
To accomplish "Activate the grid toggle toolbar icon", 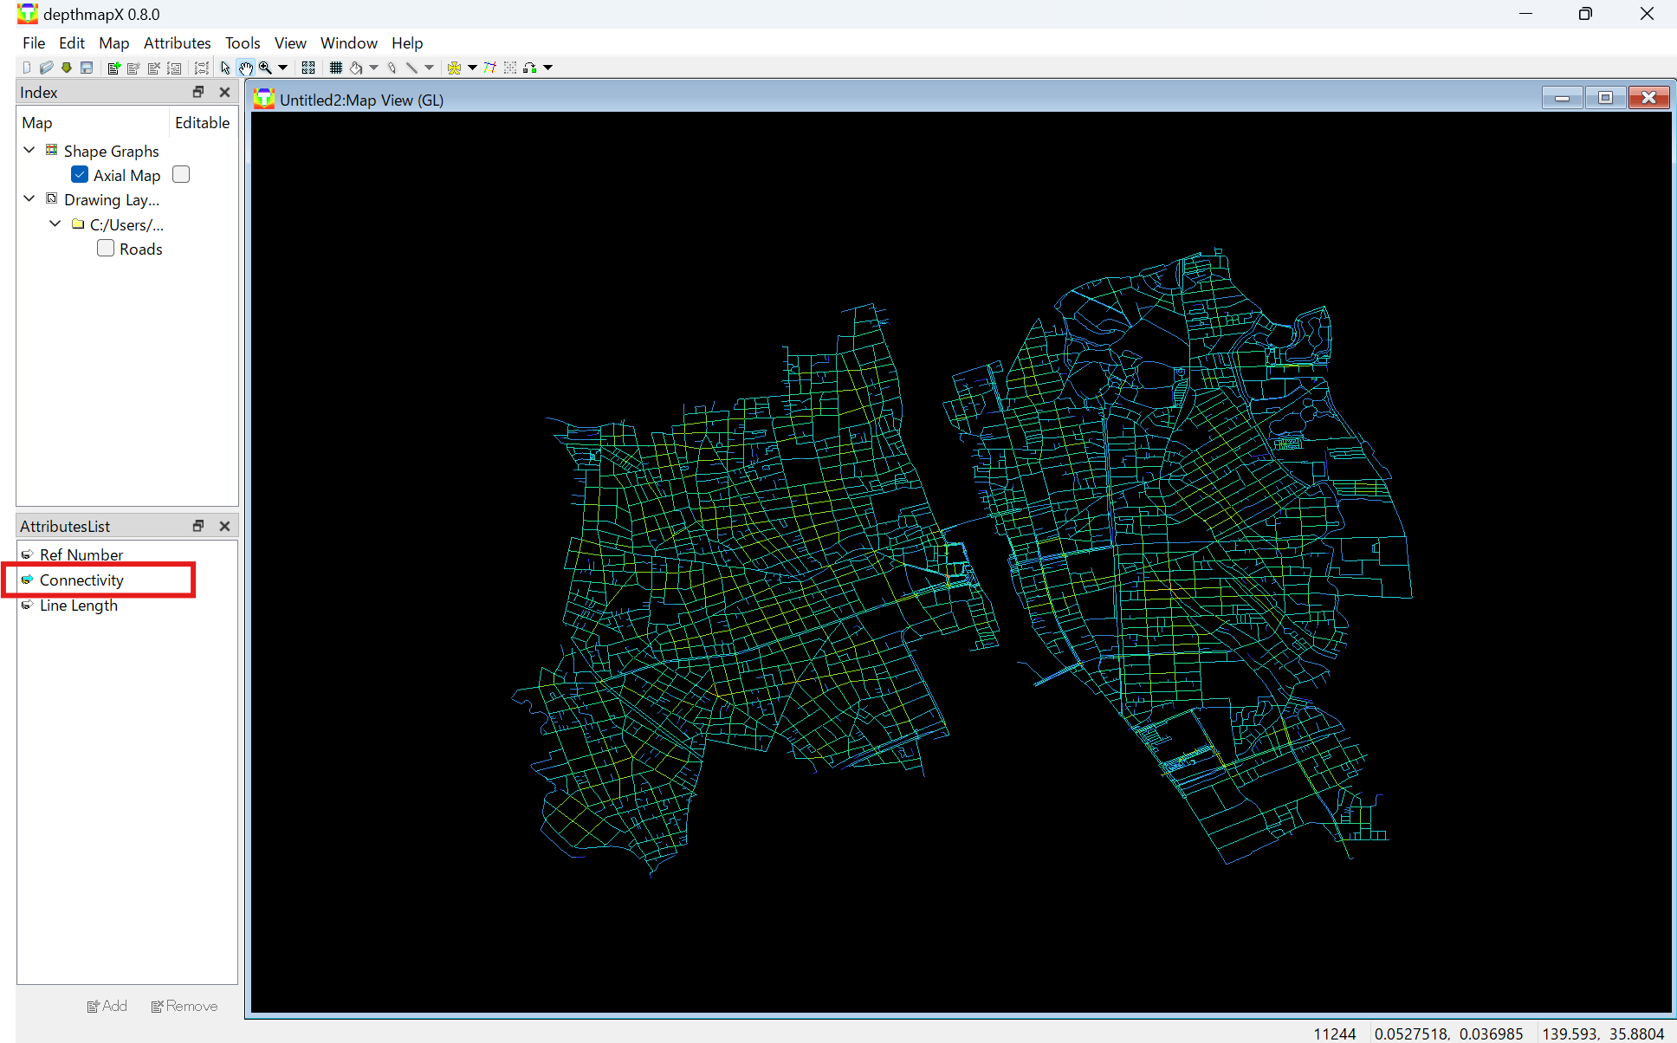I will [336, 68].
